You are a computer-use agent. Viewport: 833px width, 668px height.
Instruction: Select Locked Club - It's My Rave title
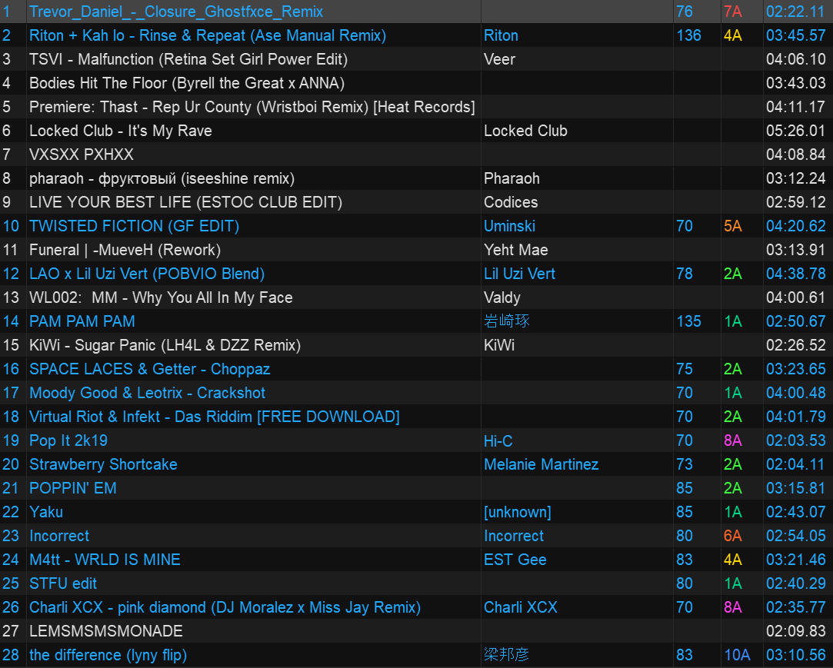121,131
